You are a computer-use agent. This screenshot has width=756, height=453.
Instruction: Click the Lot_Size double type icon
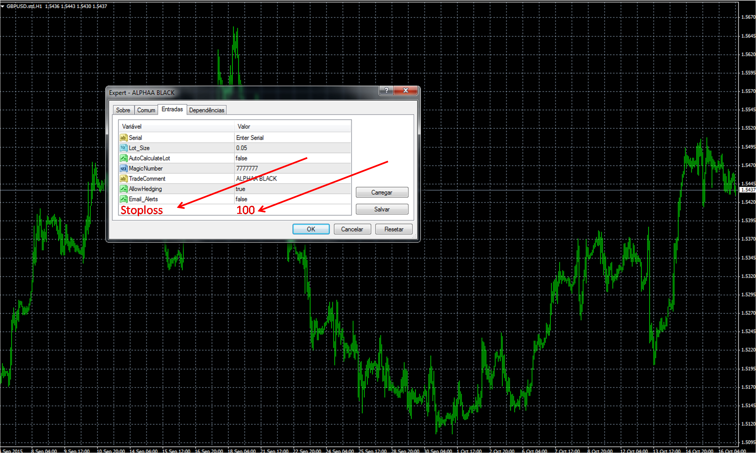(123, 148)
